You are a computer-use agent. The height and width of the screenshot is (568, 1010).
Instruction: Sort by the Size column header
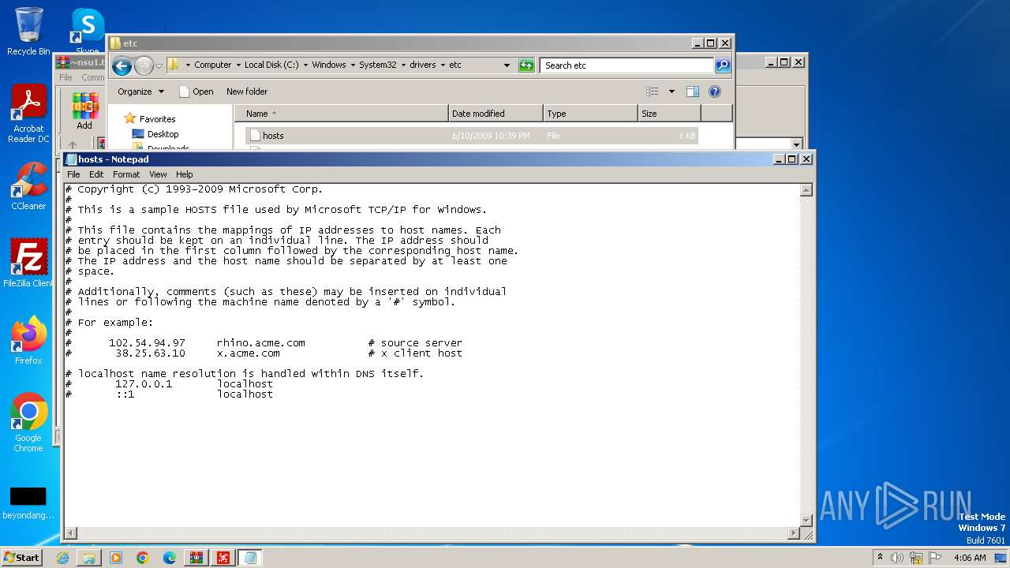coord(669,114)
